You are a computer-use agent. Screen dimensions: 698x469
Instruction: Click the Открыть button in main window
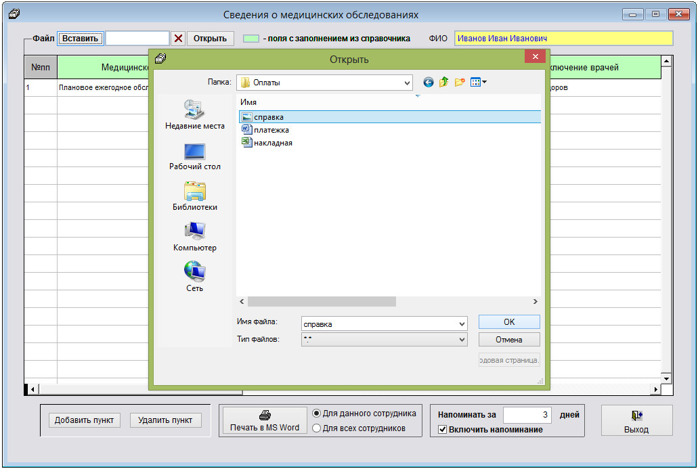point(210,39)
